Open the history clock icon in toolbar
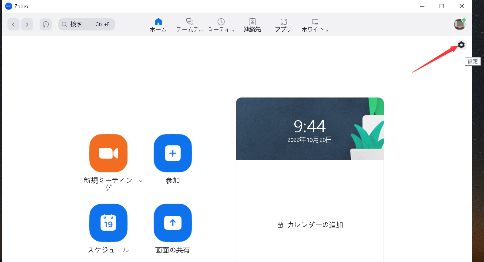This screenshot has width=484, height=262. (x=46, y=24)
